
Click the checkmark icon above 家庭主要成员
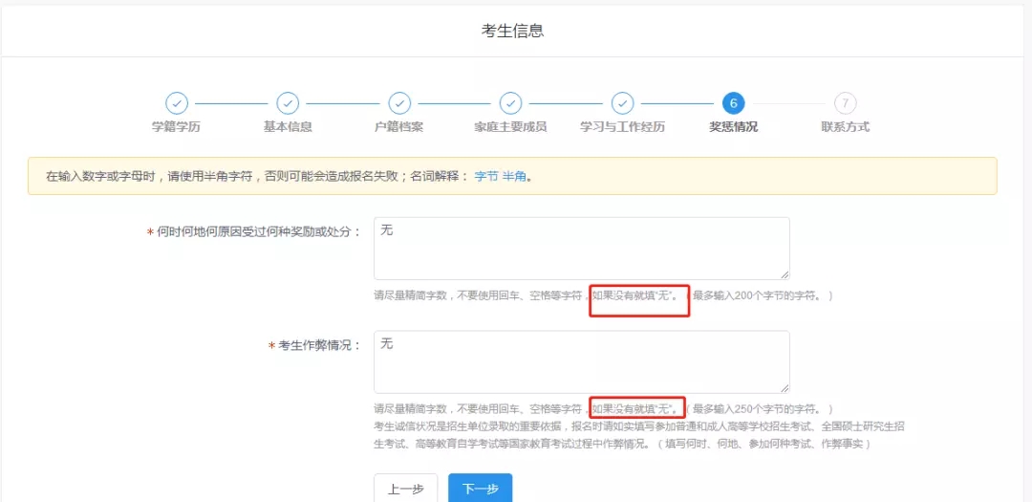511,103
